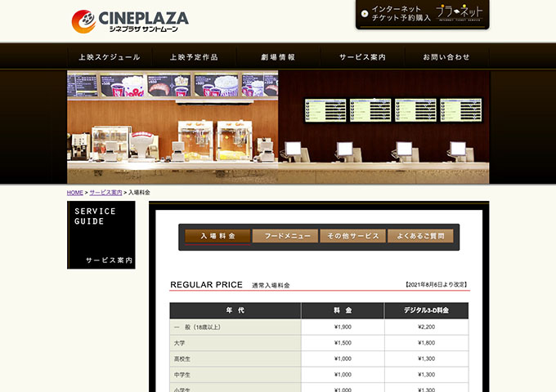Viewport: 556px width, 392px height.
Task: Open the 上映予定作品 menu
Action: (194, 57)
